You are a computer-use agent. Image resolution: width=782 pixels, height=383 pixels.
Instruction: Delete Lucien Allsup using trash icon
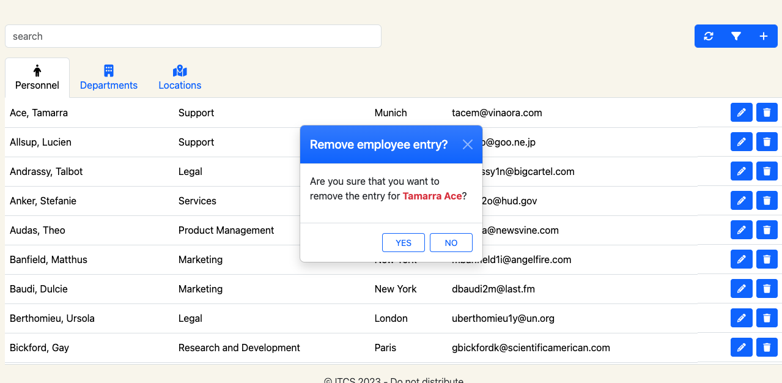767,142
